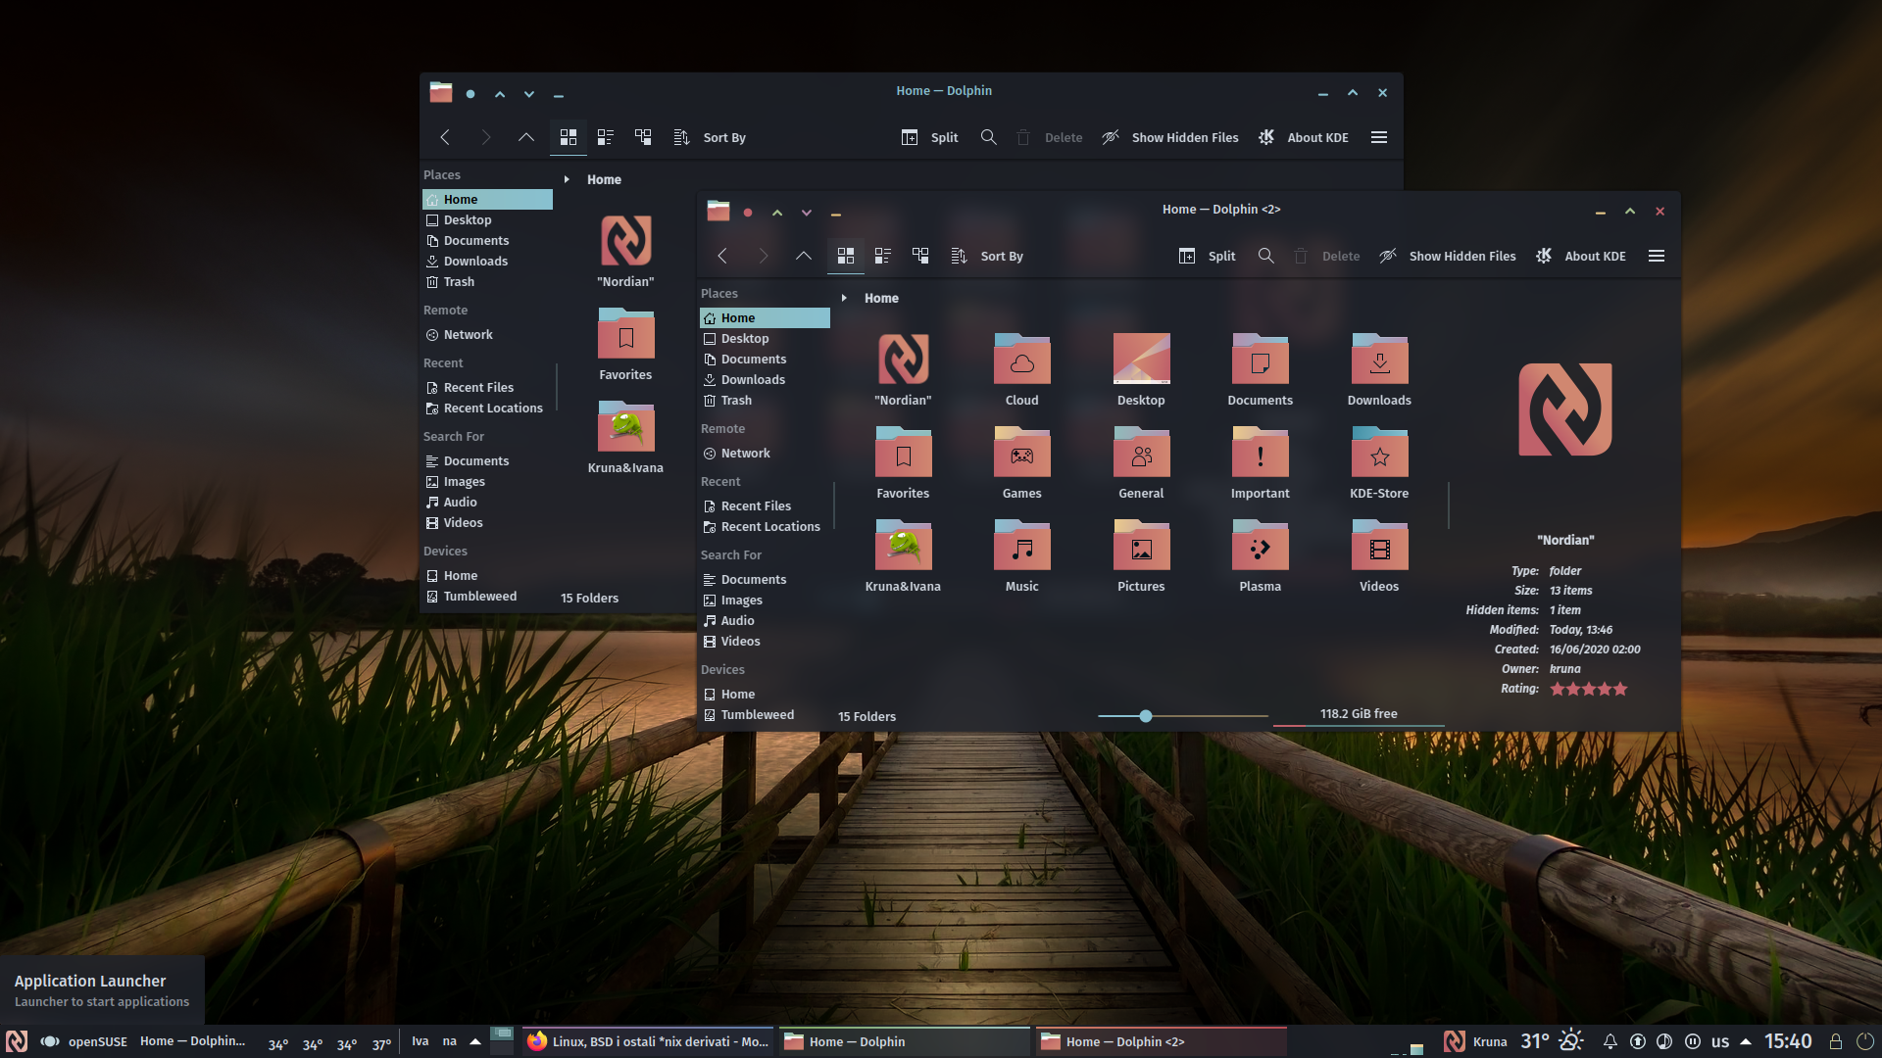Select Recent Locations in Dolphin <2> sidebar
The image size is (1882, 1058).
765,526
